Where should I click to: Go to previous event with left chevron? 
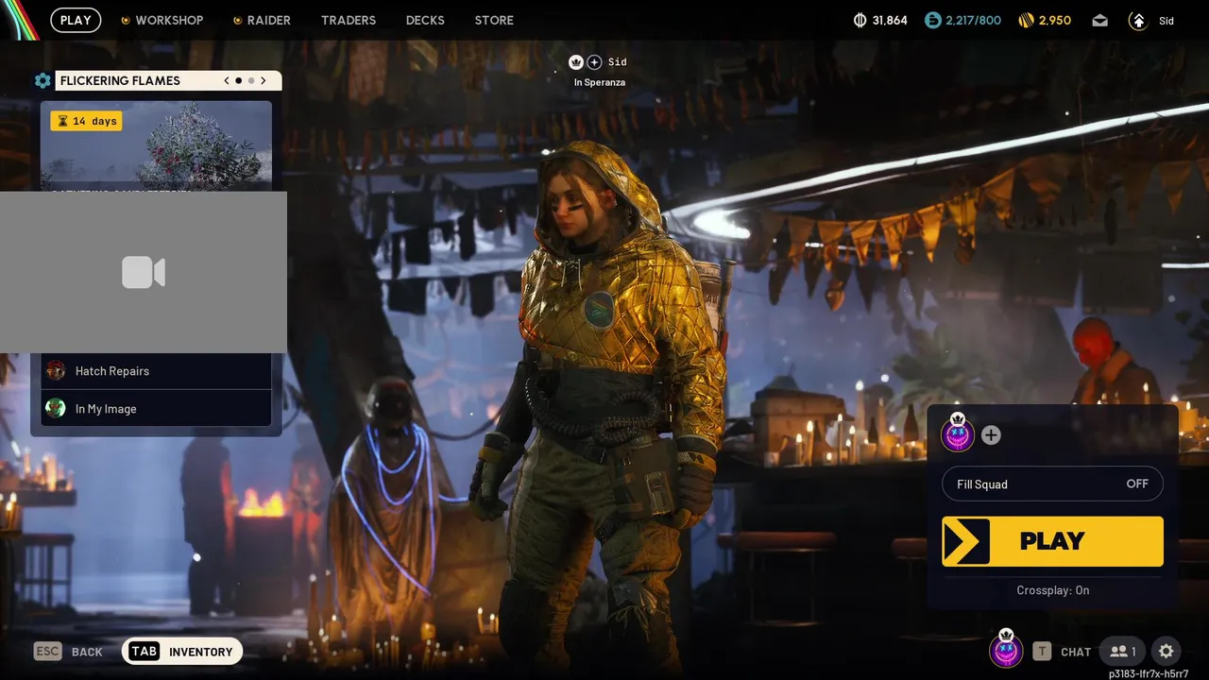(x=227, y=80)
